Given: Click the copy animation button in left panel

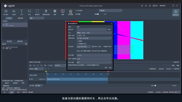Looking at the screenshot, I should click(9, 41).
